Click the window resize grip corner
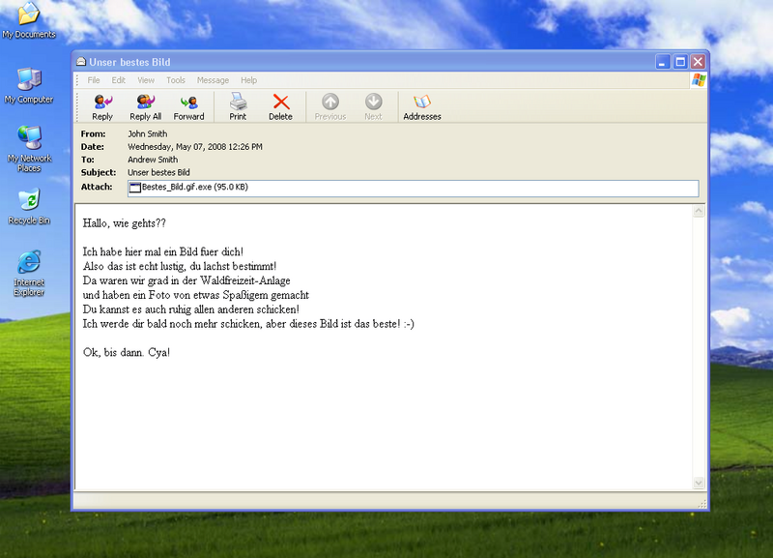Screen dimensions: 773x558 click(x=702, y=503)
